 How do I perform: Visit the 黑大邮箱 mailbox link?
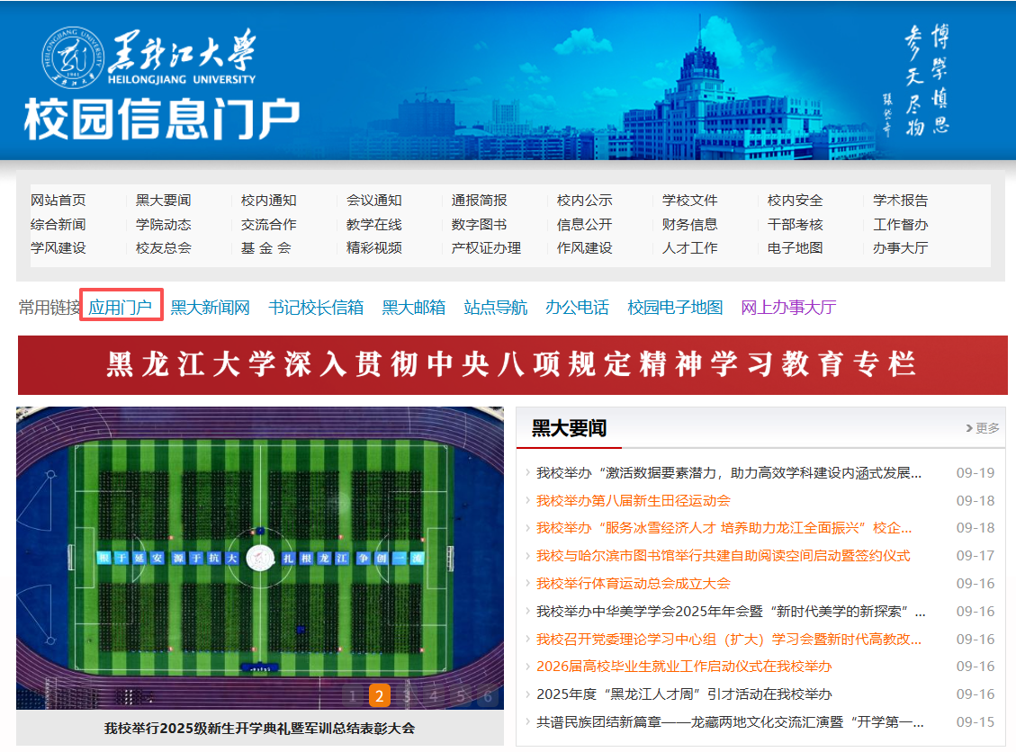coord(413,308)
